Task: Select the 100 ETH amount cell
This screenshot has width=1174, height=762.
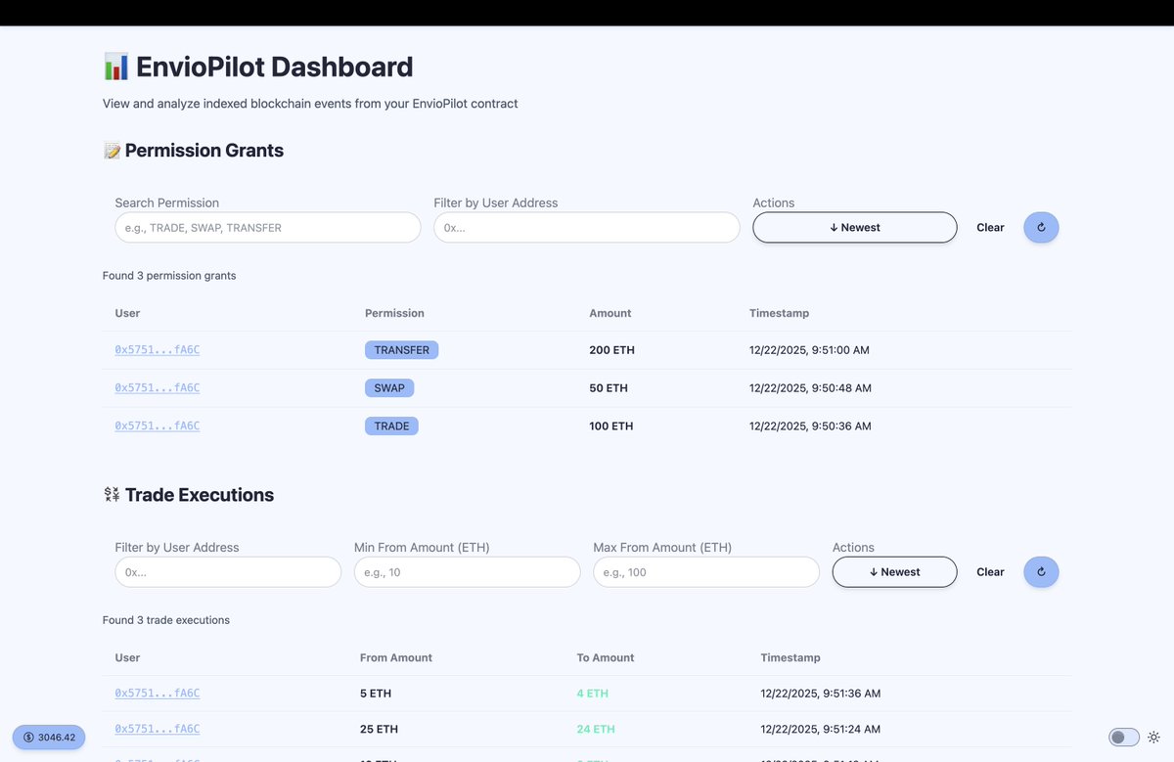Action: tap(611, 426)
